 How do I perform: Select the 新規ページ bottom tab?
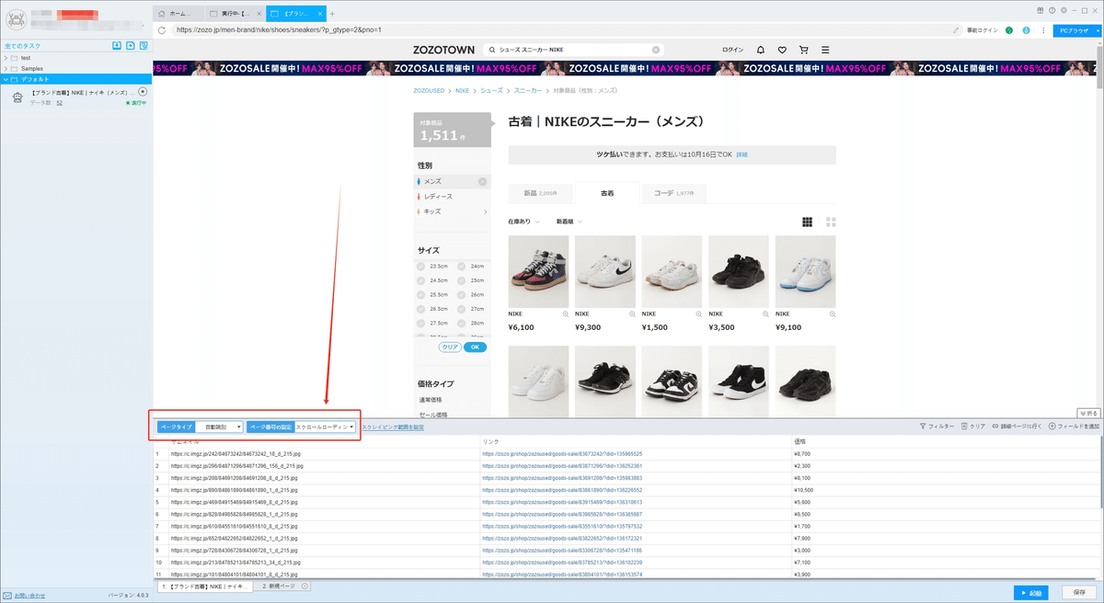(x=280, y=586)
